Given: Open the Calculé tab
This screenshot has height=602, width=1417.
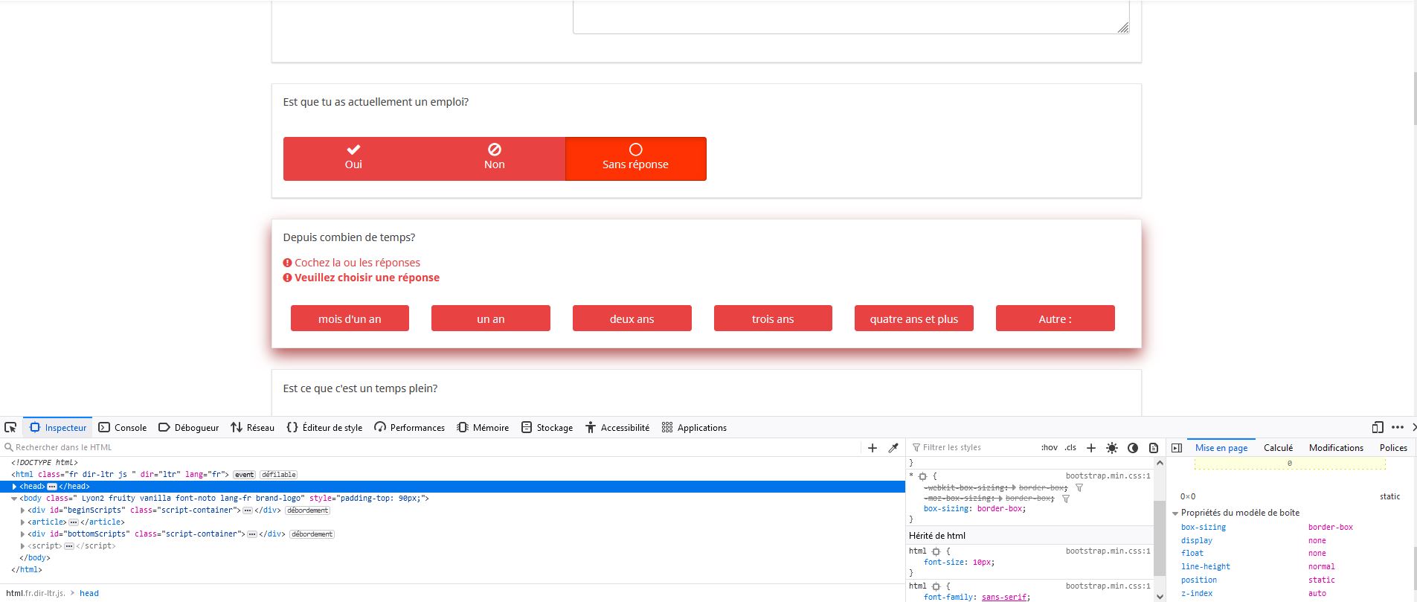Looking at the screenshot, I should point(1278,447).
